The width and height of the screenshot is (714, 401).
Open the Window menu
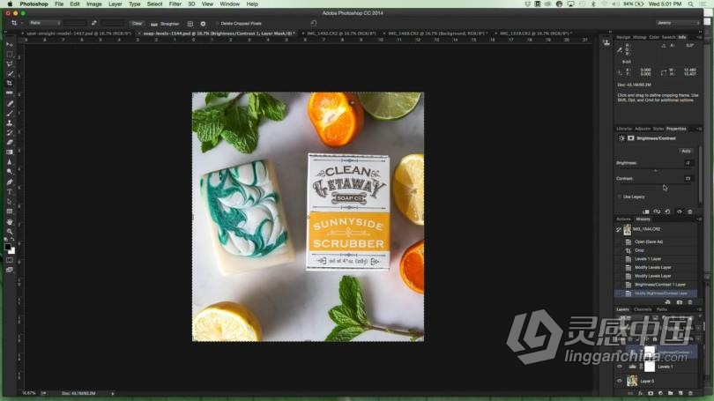pyautogui.click(x=229, y=4)
